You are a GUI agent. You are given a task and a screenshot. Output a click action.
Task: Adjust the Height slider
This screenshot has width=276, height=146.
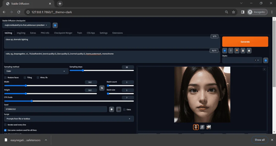(x=51, y=94)
